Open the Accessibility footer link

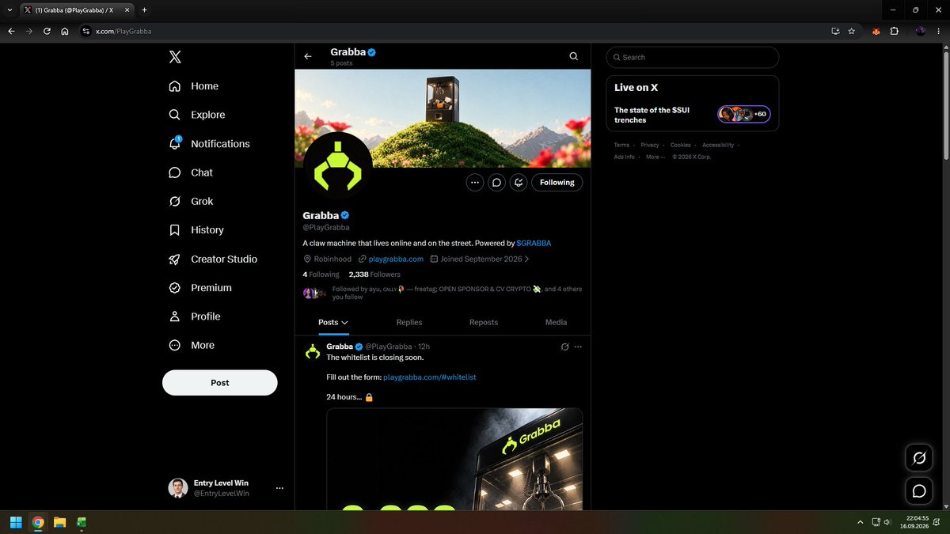coord(718,145)
